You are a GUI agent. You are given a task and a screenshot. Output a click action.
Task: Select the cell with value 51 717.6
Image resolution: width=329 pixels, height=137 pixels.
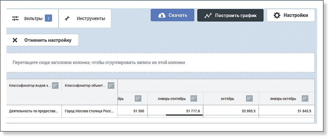click(x=175, y=111)
